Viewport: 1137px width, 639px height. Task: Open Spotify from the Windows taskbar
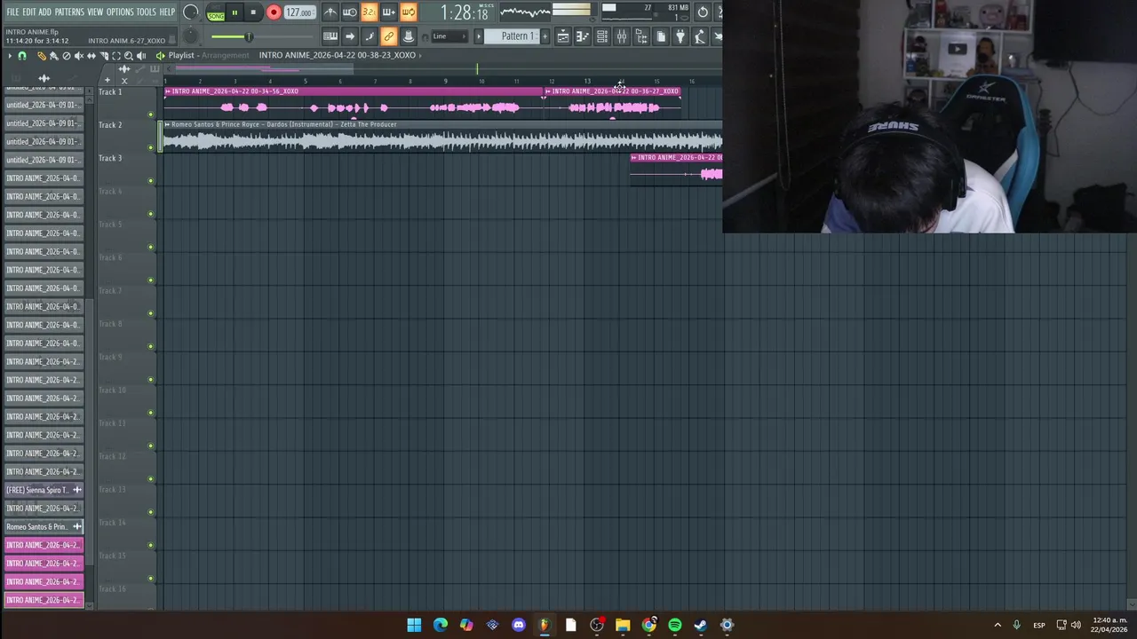pos(675,625)
